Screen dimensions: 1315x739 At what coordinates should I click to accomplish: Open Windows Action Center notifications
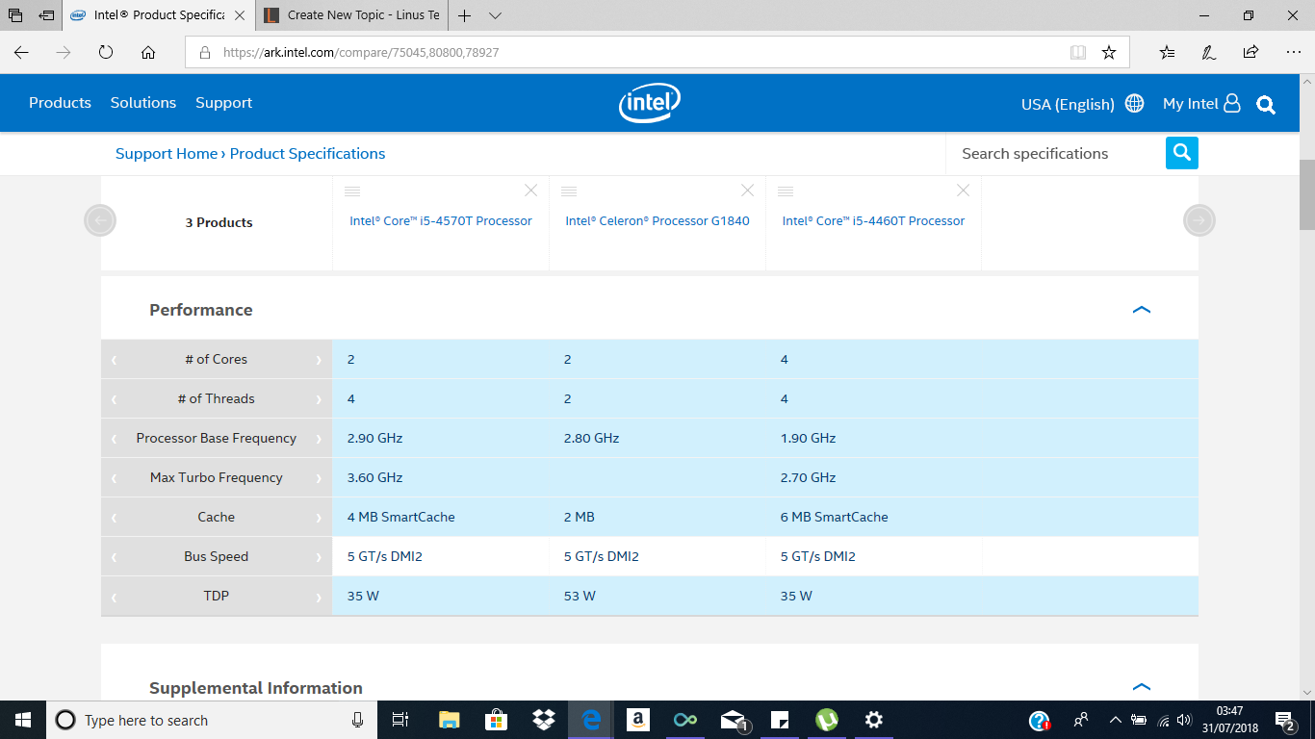tap(1285, 720)
